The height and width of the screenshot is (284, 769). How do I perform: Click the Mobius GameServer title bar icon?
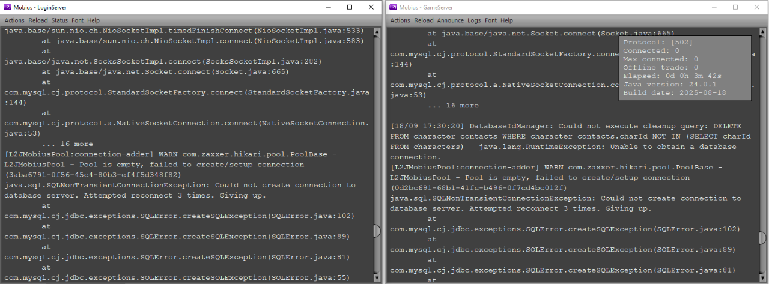(x=393, y=7)
